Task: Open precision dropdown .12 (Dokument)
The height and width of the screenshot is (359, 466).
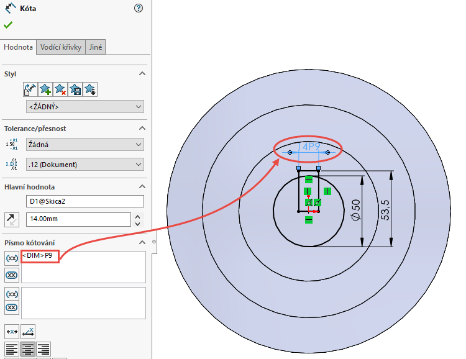Action: (85, 165)
